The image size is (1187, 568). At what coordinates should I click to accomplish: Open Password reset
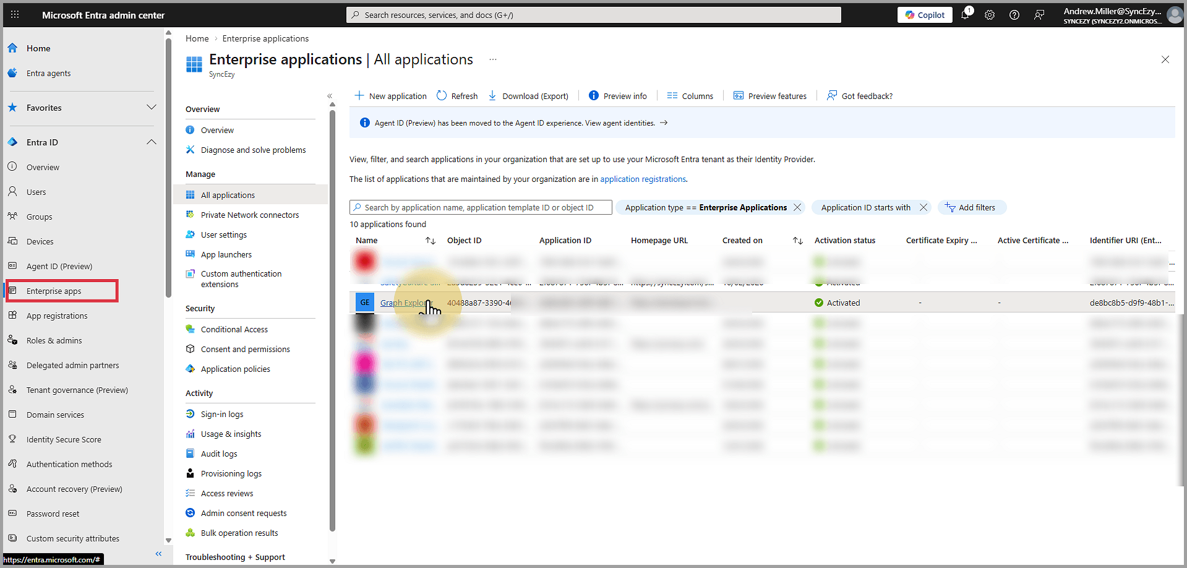[x=53, y=514]
